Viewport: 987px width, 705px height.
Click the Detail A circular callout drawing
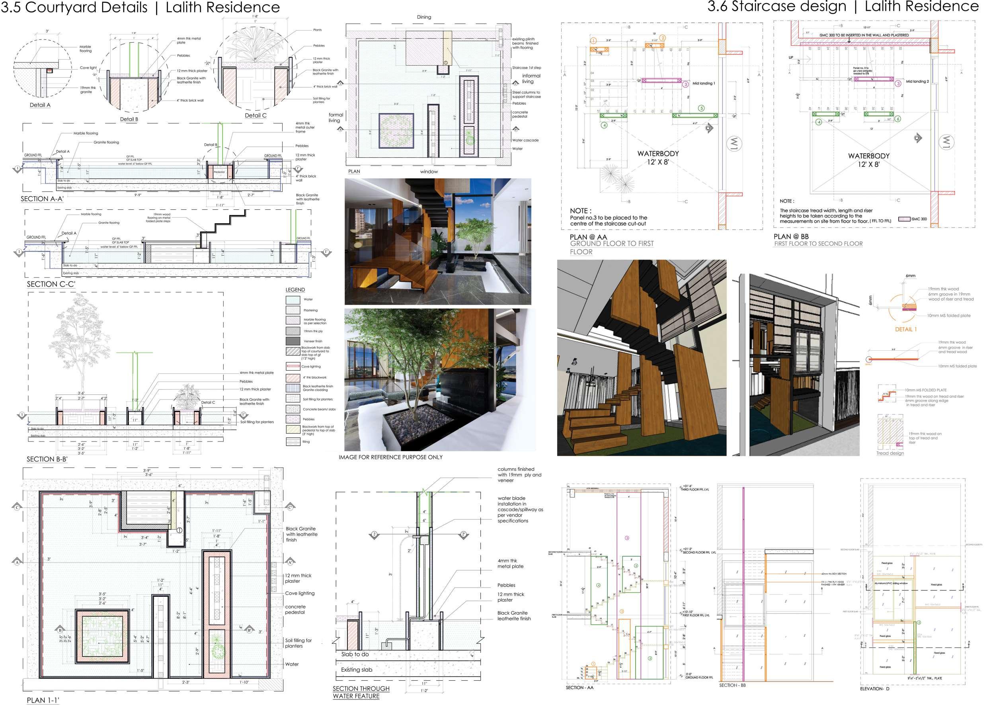pyautogui.click(x=43, y=69)
